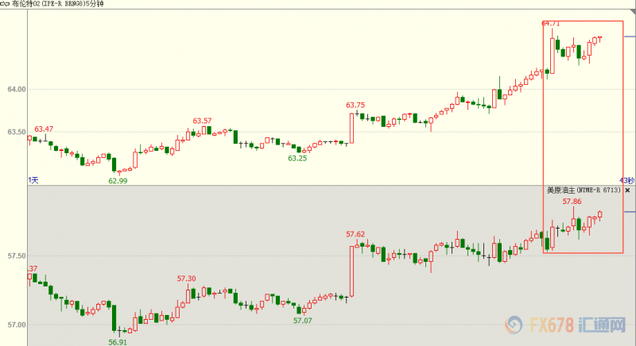Click the 63.75 peak label on Brent chart
This screenshot has width=636, height=346.
[x=355, y=106]
